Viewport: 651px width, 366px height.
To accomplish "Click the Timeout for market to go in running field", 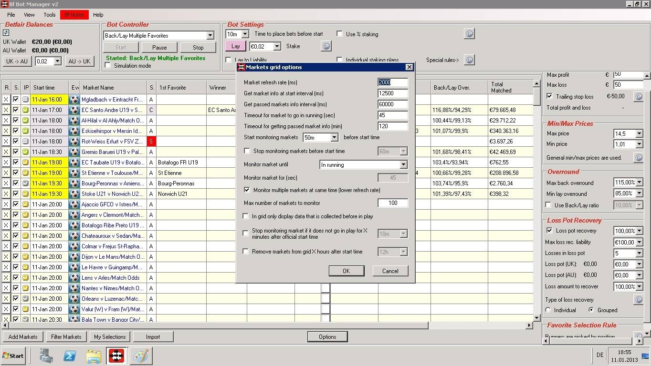I will coord(392,115).
